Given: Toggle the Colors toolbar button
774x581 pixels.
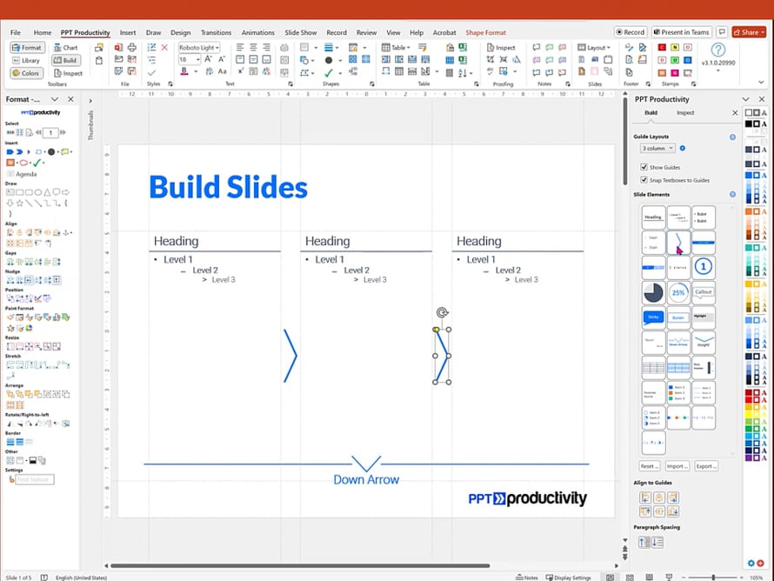Looking at the screenshot, I should pos(27,73).
